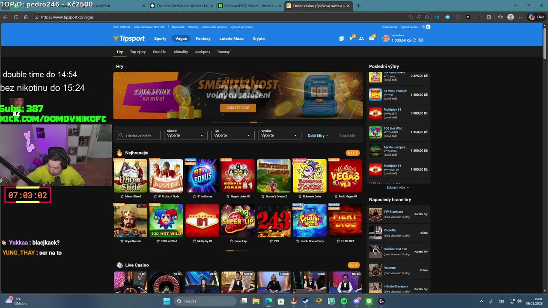Open the Fantasy section
Viewport: 548px width, 308px height.
tap(203, 38)
